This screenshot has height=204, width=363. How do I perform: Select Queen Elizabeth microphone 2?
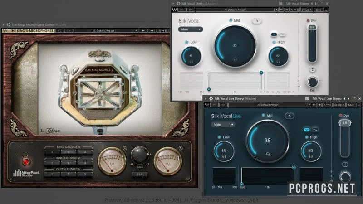[69, 174]
